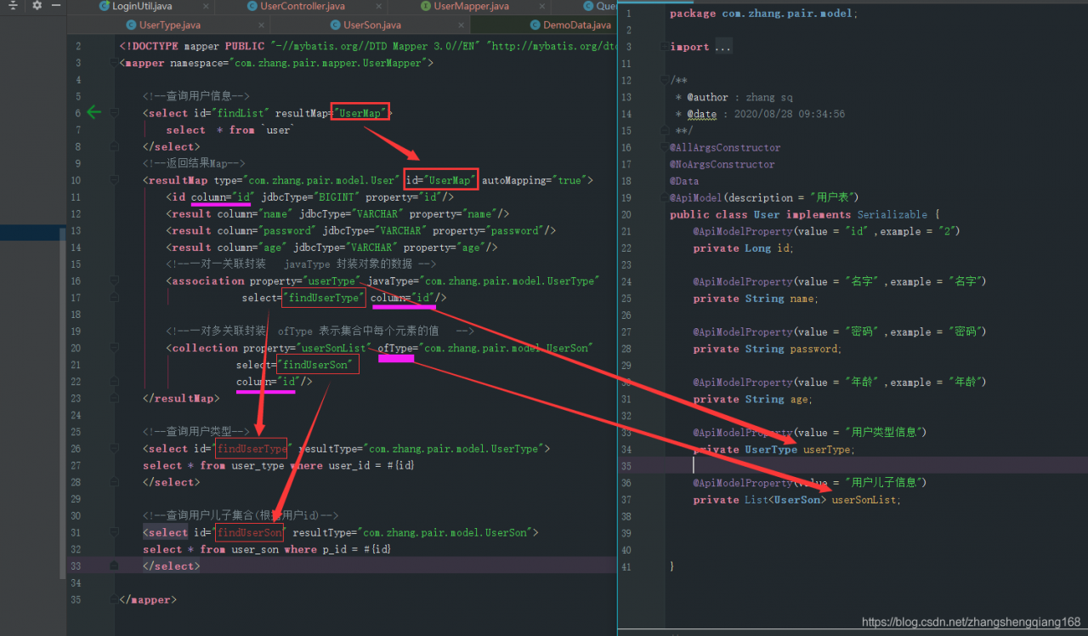Click the @date tag on line 14

702,115
